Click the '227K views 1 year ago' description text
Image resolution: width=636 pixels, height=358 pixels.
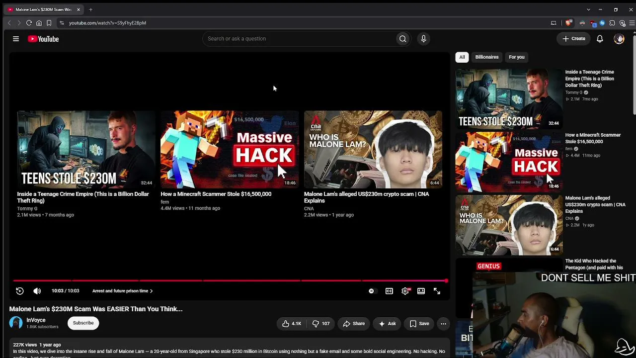pos(37,345)
